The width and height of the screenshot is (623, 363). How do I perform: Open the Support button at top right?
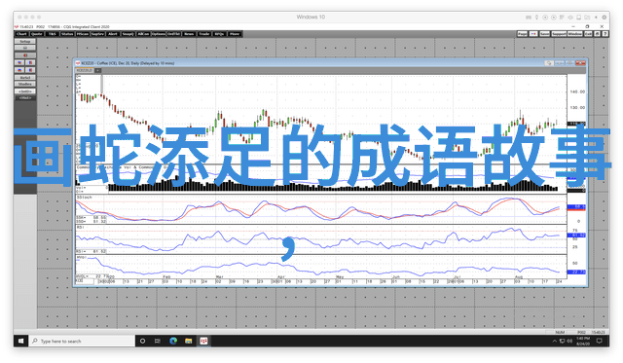click(559, 34)
